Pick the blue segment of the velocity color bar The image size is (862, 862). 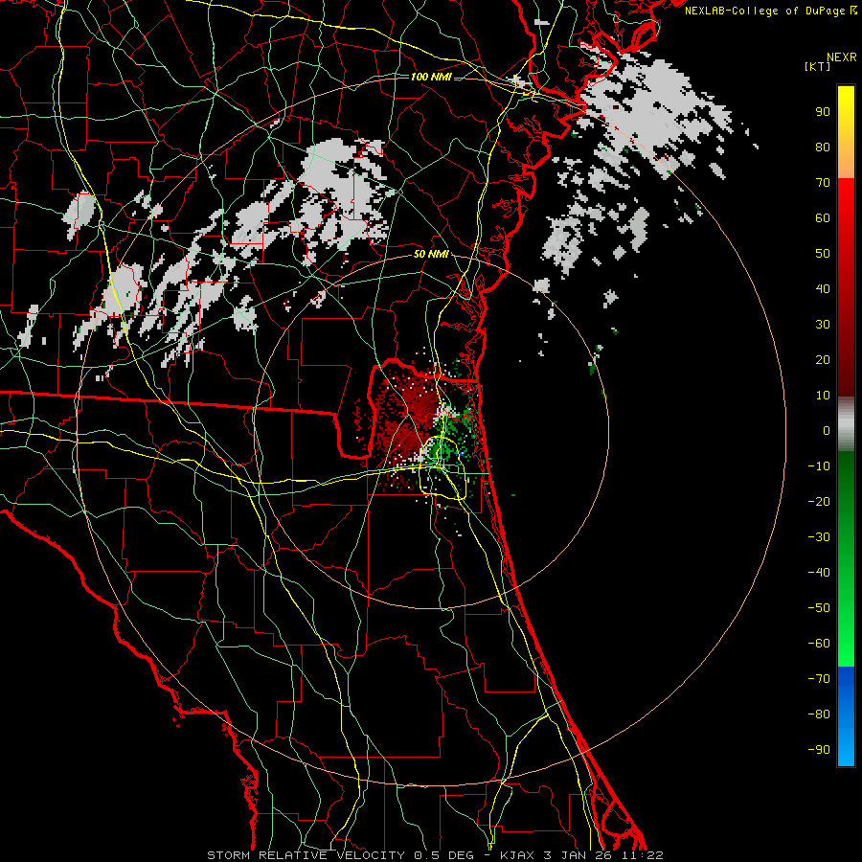846,716
